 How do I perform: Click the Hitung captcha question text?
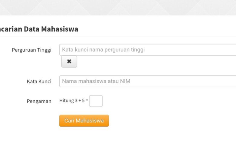(x=74, y=101)
